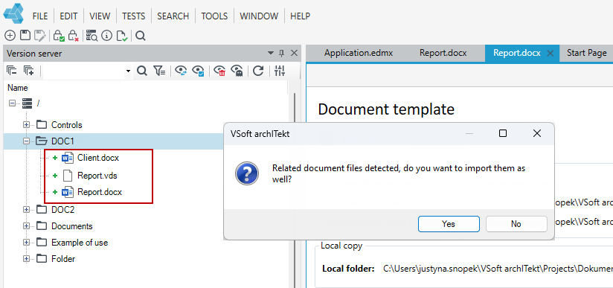The width and height of the screenshot is (613, 288).
Task: Select Report.docx in the tree
Action: (100, 192)
